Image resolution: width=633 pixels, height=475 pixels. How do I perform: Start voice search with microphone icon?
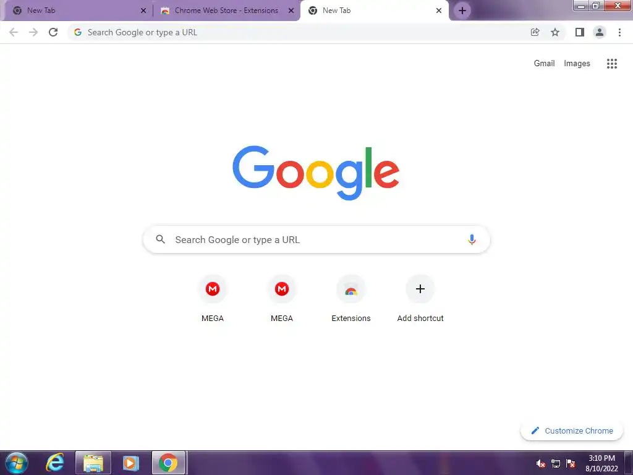472,239
